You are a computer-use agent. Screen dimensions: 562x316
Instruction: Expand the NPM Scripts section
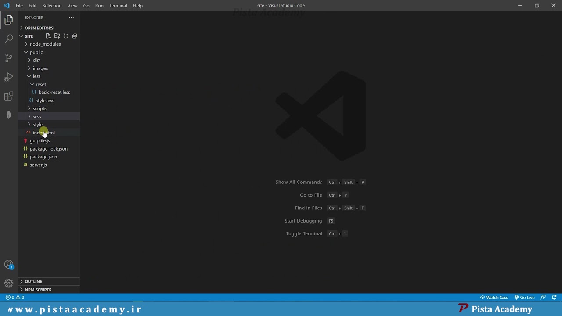click(49, 290)
